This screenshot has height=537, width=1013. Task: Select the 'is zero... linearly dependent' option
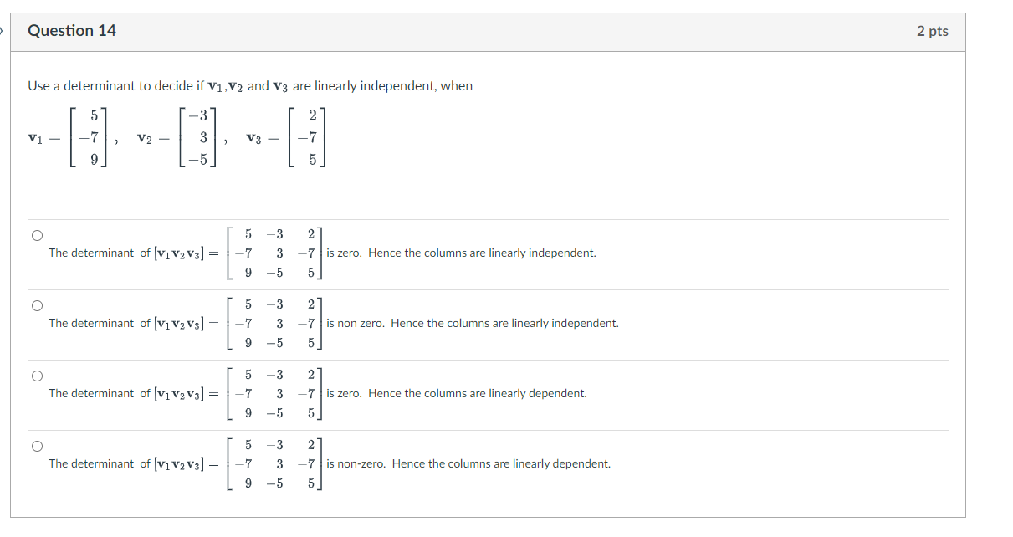37,375
